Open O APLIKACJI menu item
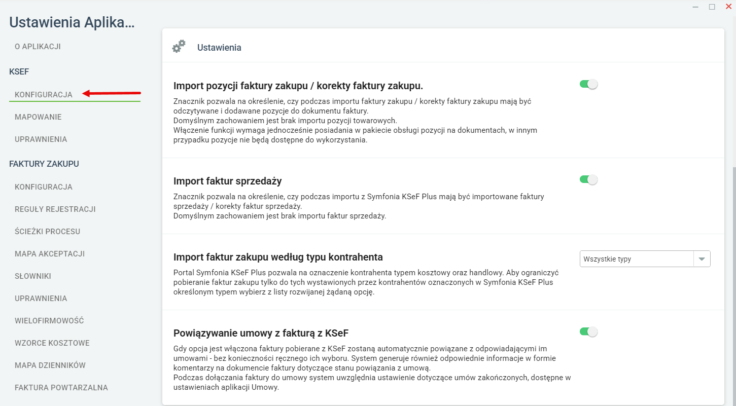Viewport: 736px width, 406px height. point(38,47)
